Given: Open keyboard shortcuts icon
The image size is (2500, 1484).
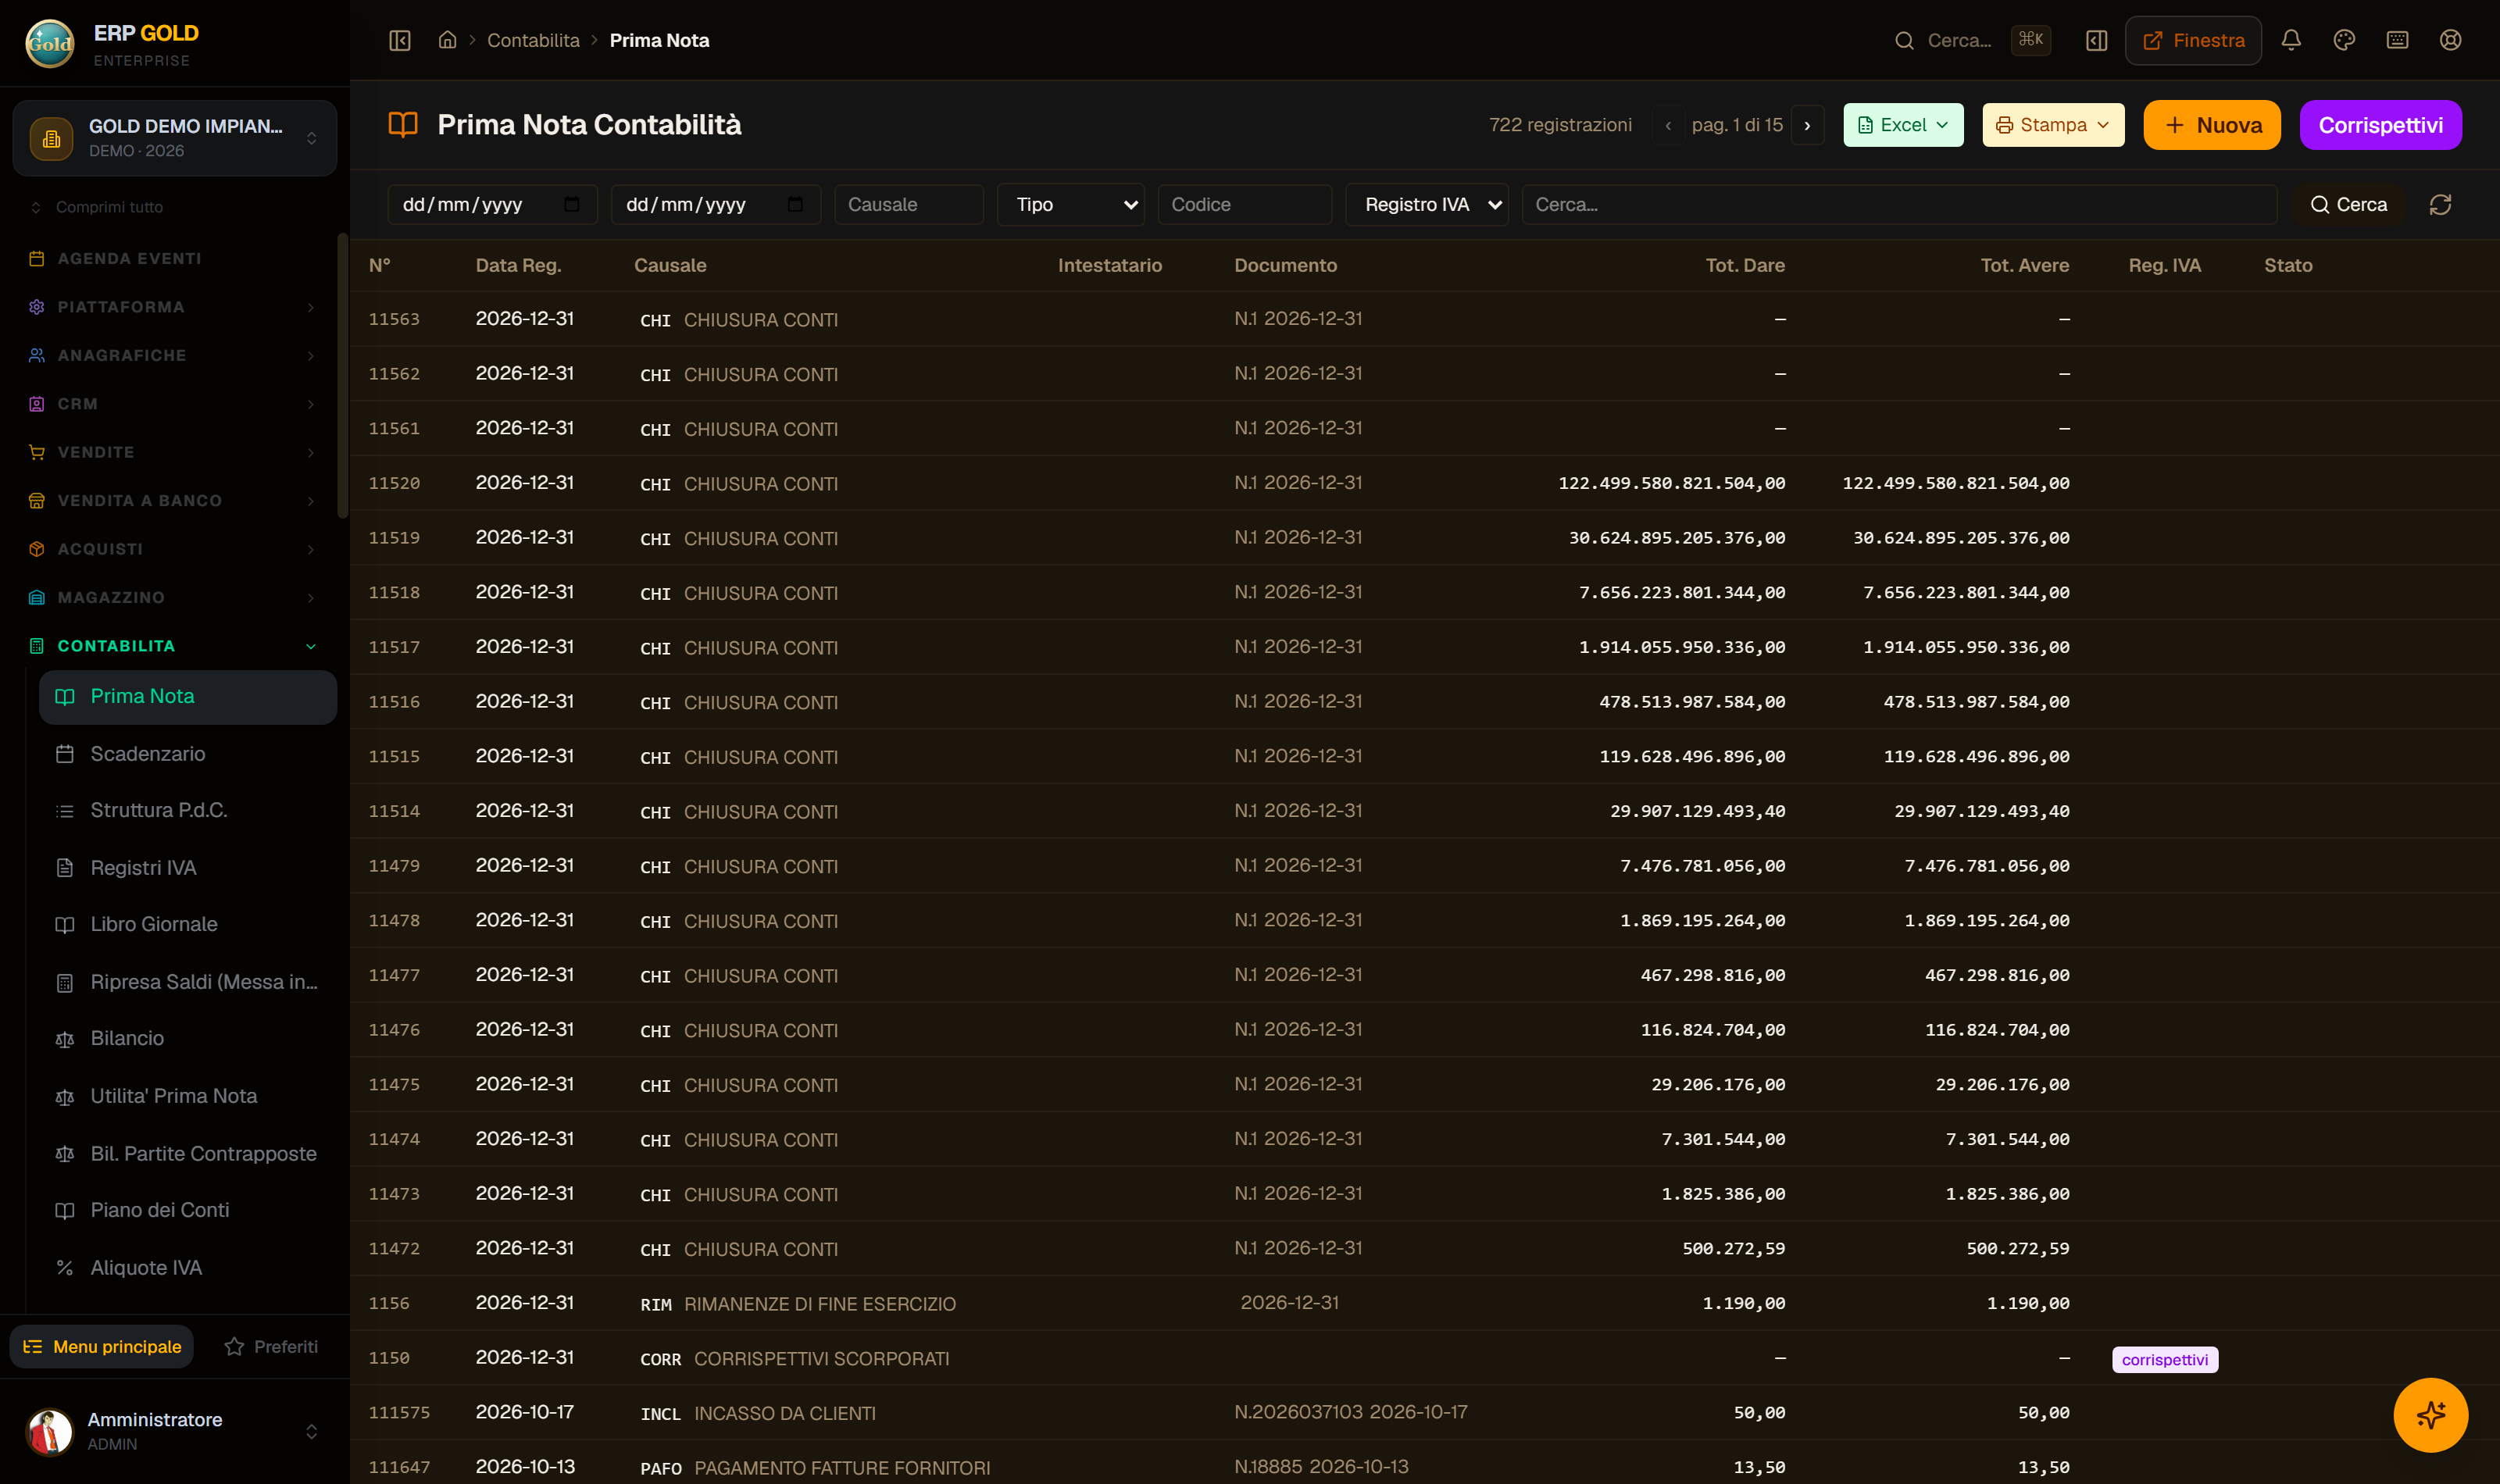Looking at the screenshot, I should pos(2397,40).
